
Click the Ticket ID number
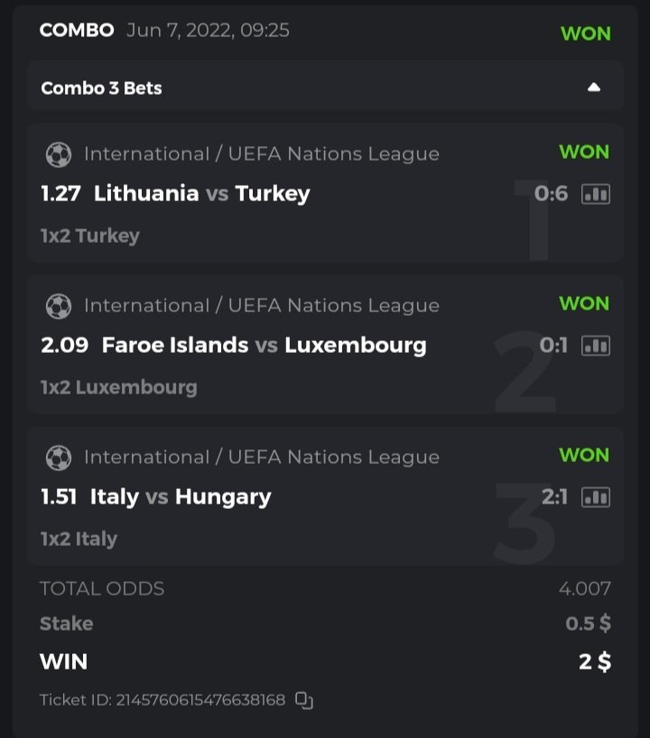coord(200,700)
